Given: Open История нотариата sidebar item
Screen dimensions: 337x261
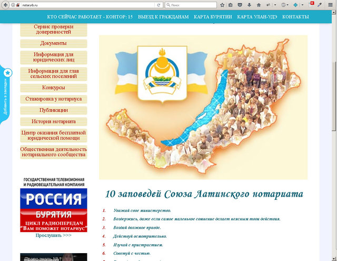Looking at the screenshot, I should point(54,122).
